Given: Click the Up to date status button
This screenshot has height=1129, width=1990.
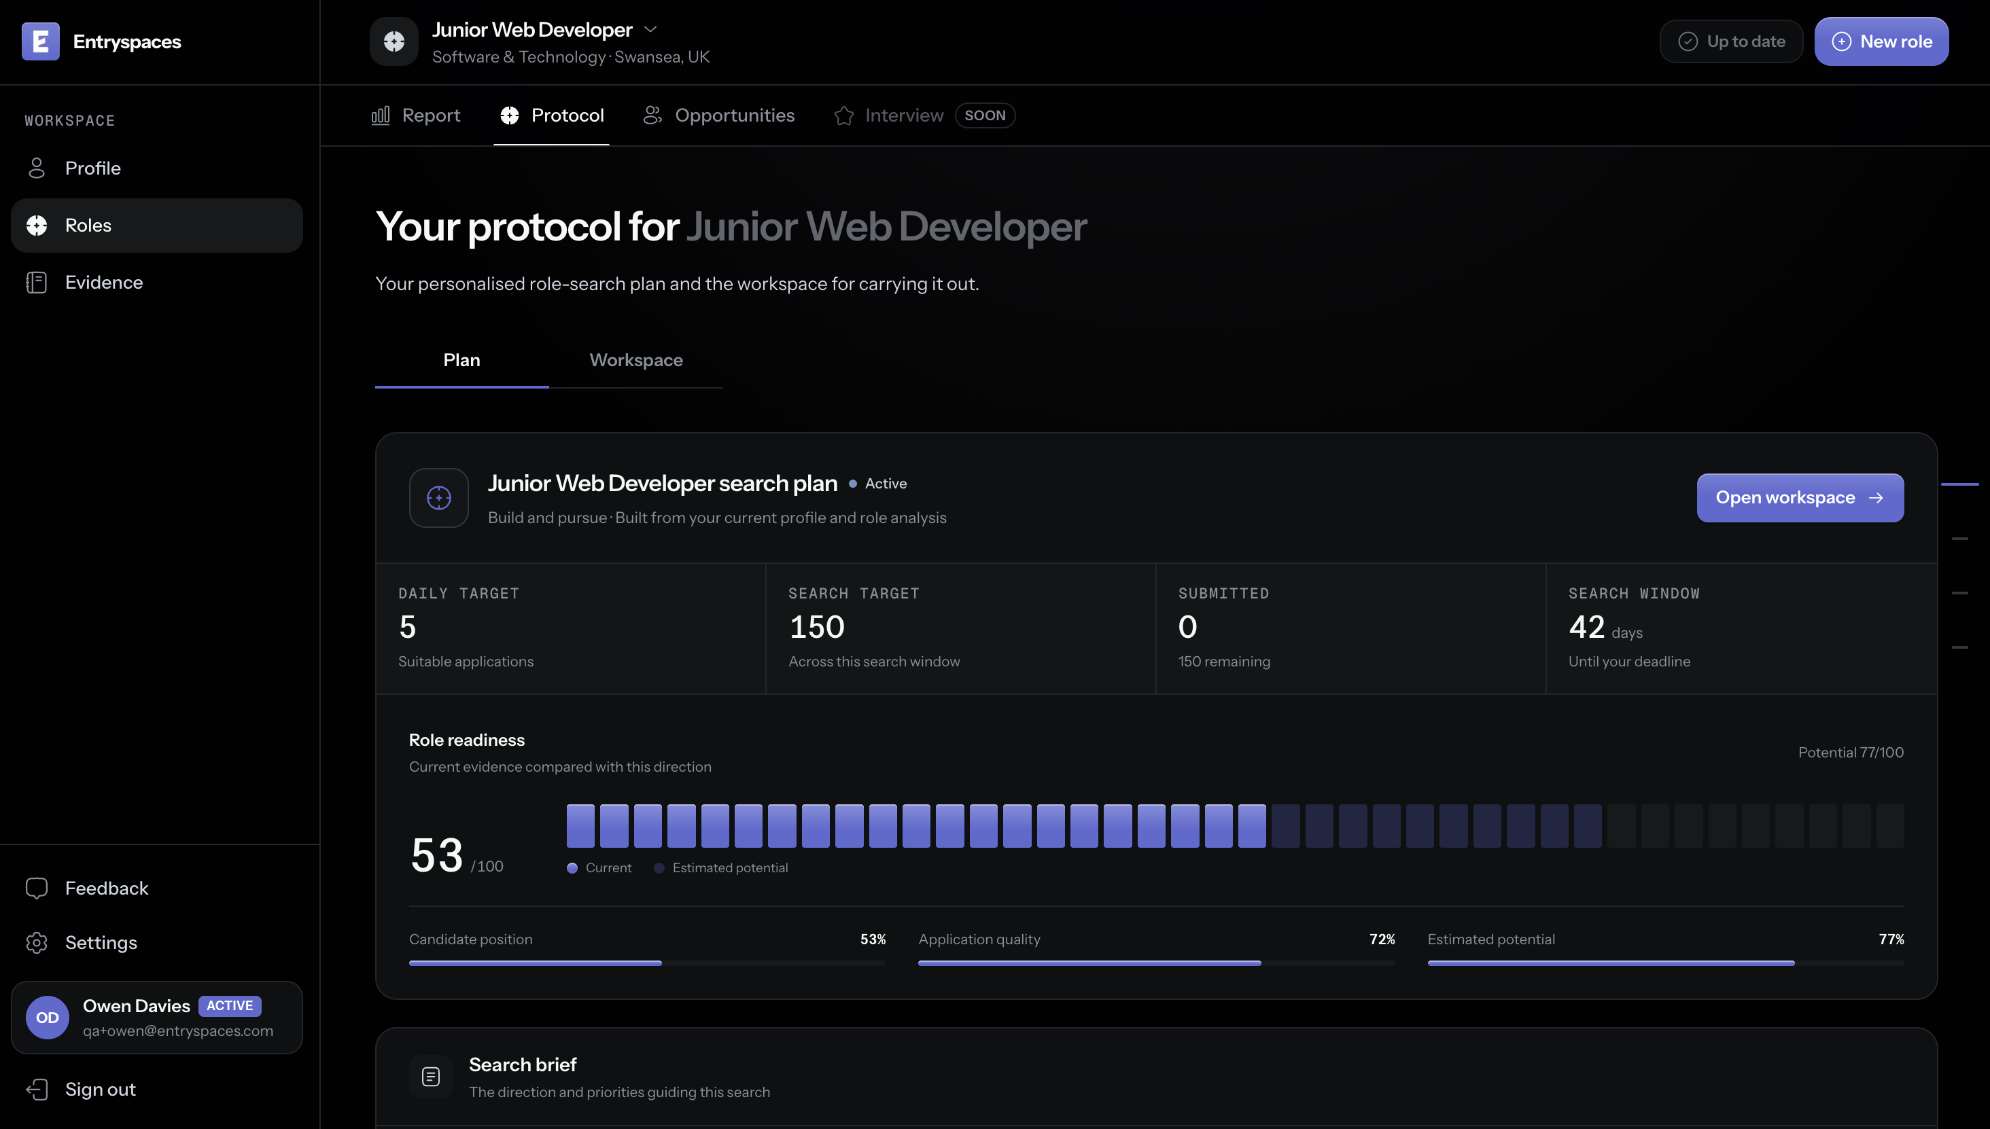Looking at the screenshot, I should click(1732, 41).
